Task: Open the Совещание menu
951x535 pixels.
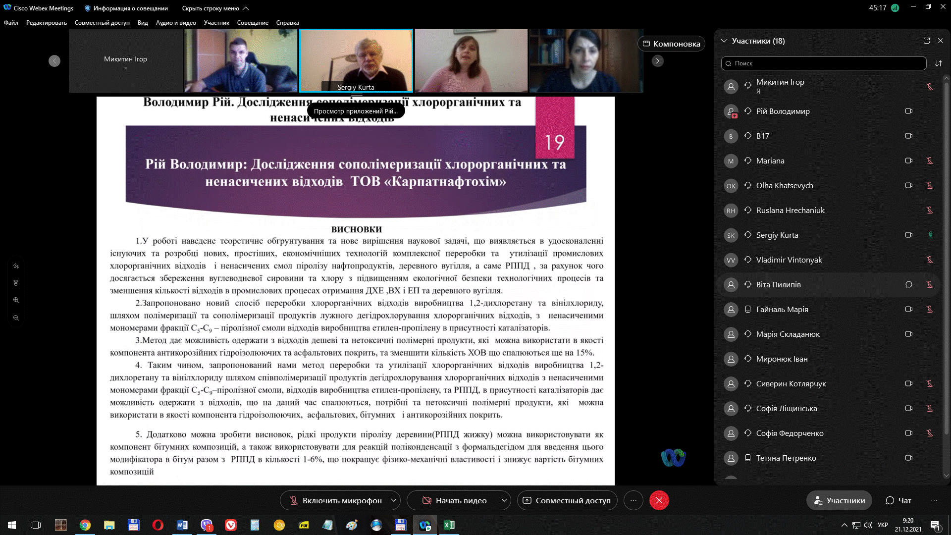Action: point(253,23)
